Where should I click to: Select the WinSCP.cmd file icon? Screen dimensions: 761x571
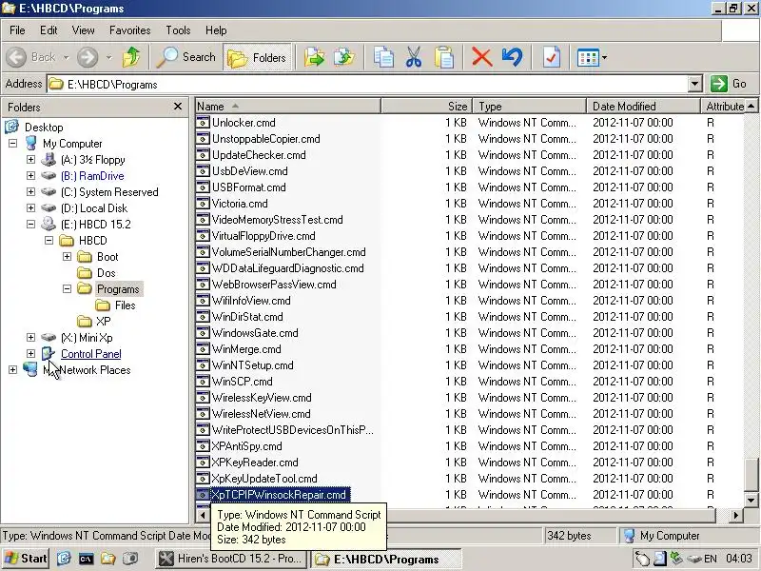(203, 382)
